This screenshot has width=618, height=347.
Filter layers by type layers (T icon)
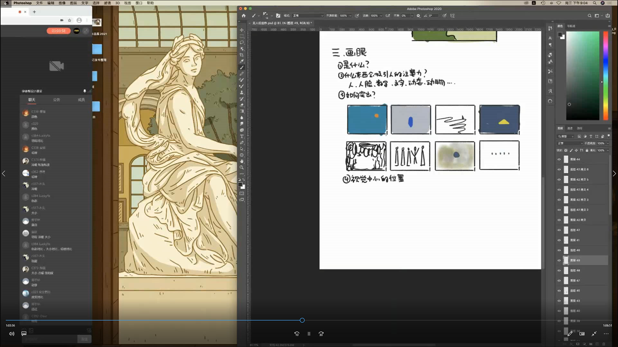(591, 137)
